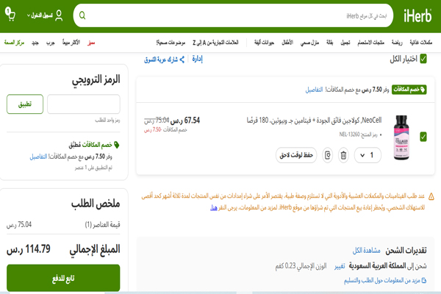Open the الأطفال menu

coord(287,43)
